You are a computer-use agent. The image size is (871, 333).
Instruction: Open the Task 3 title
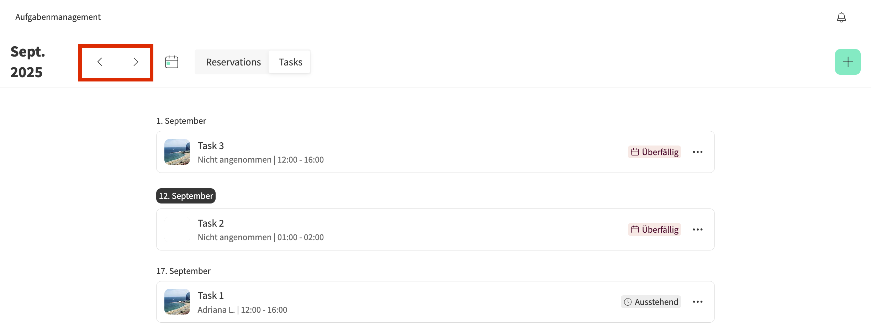[211, 146]
